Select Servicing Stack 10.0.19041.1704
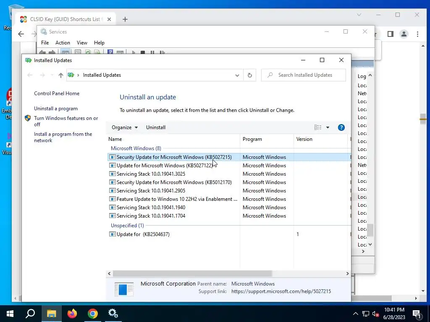 [229, 216]
